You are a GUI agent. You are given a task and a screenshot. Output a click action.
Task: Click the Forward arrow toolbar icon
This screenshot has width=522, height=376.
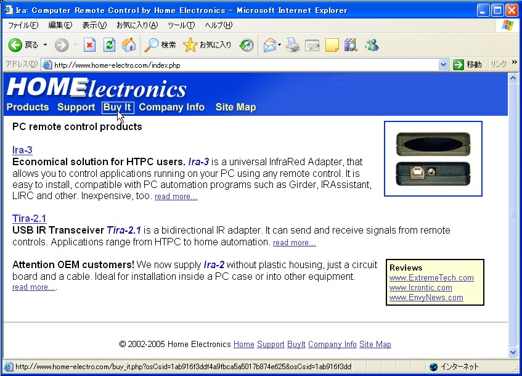(x=62, y=45)
